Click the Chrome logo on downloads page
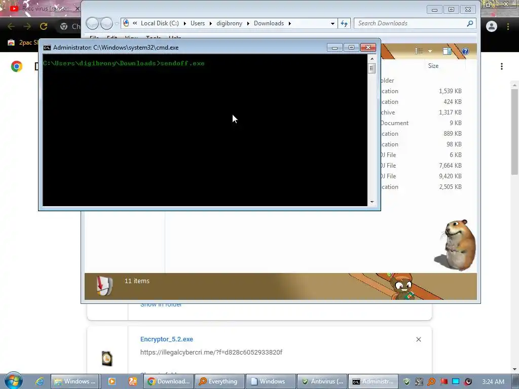Viewport: 519px width, 389px height. pos(17,66)
